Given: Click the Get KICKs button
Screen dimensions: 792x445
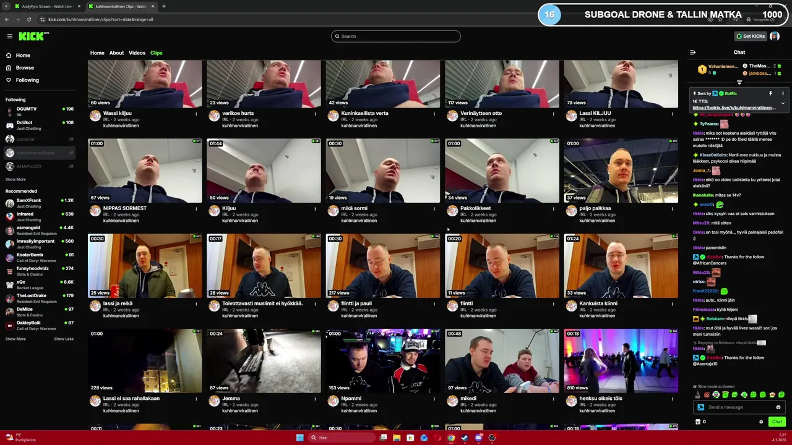Looking at the screenshot, I should [751, 36].
